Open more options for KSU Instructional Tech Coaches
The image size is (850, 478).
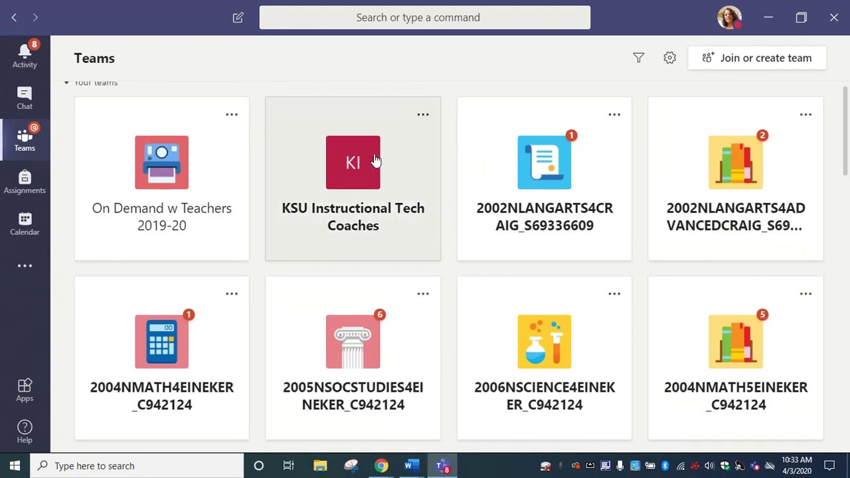pos(422,114)
